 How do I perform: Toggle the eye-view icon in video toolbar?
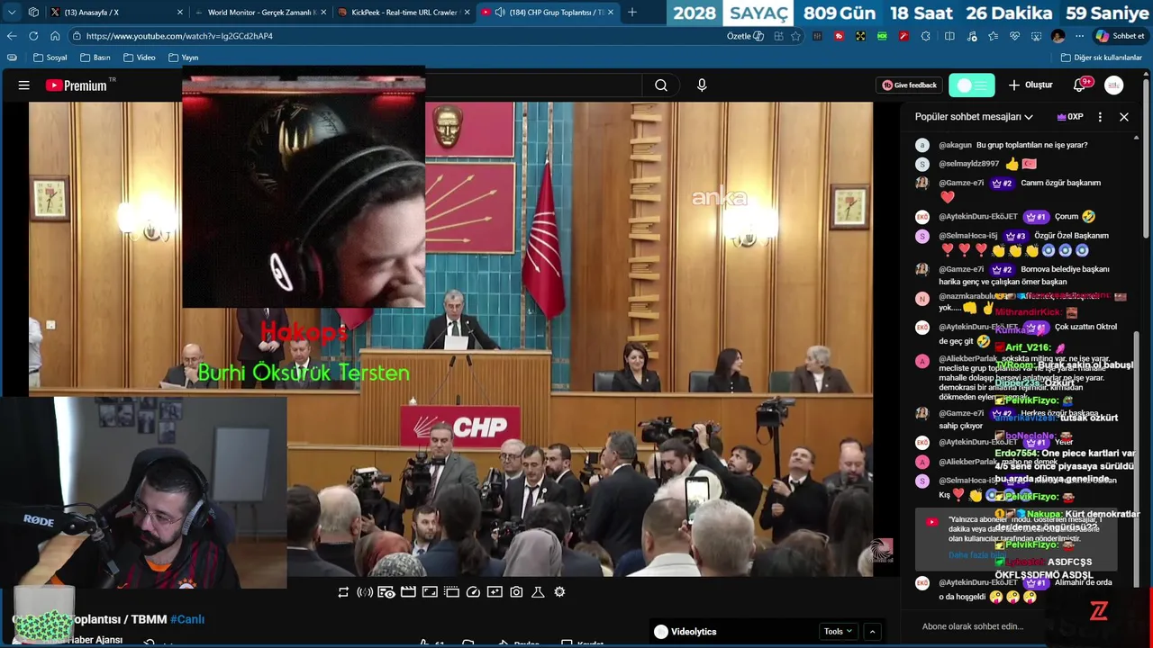(386, 592)
